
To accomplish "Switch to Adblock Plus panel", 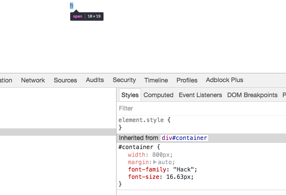I will pos(225,80).
